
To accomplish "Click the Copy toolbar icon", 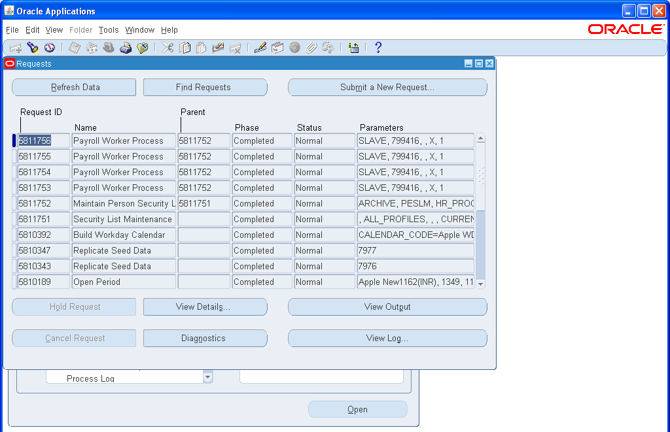I will click(185, 48).
